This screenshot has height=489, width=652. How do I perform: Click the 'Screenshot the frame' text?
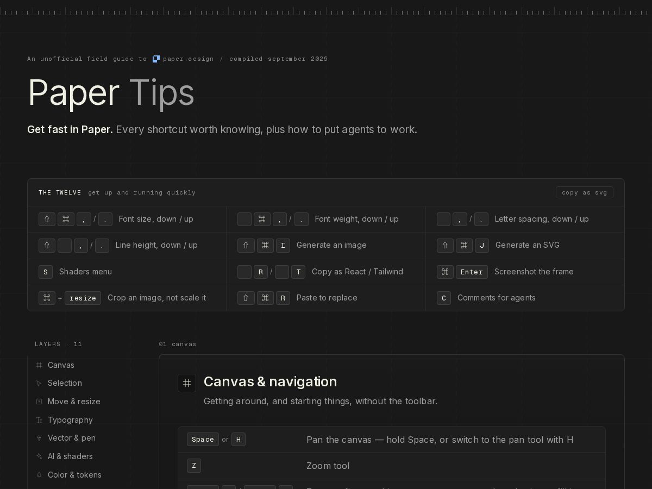(534, 272)
